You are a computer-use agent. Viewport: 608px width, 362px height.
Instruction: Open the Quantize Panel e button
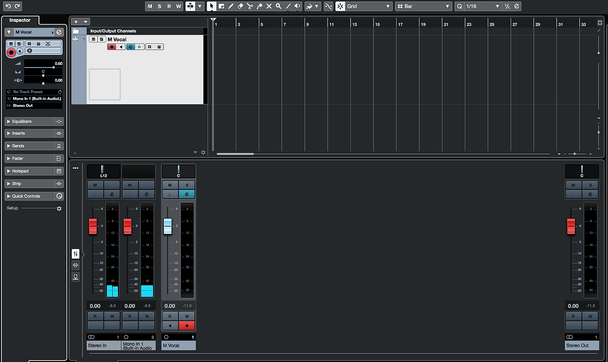point(517,6)
